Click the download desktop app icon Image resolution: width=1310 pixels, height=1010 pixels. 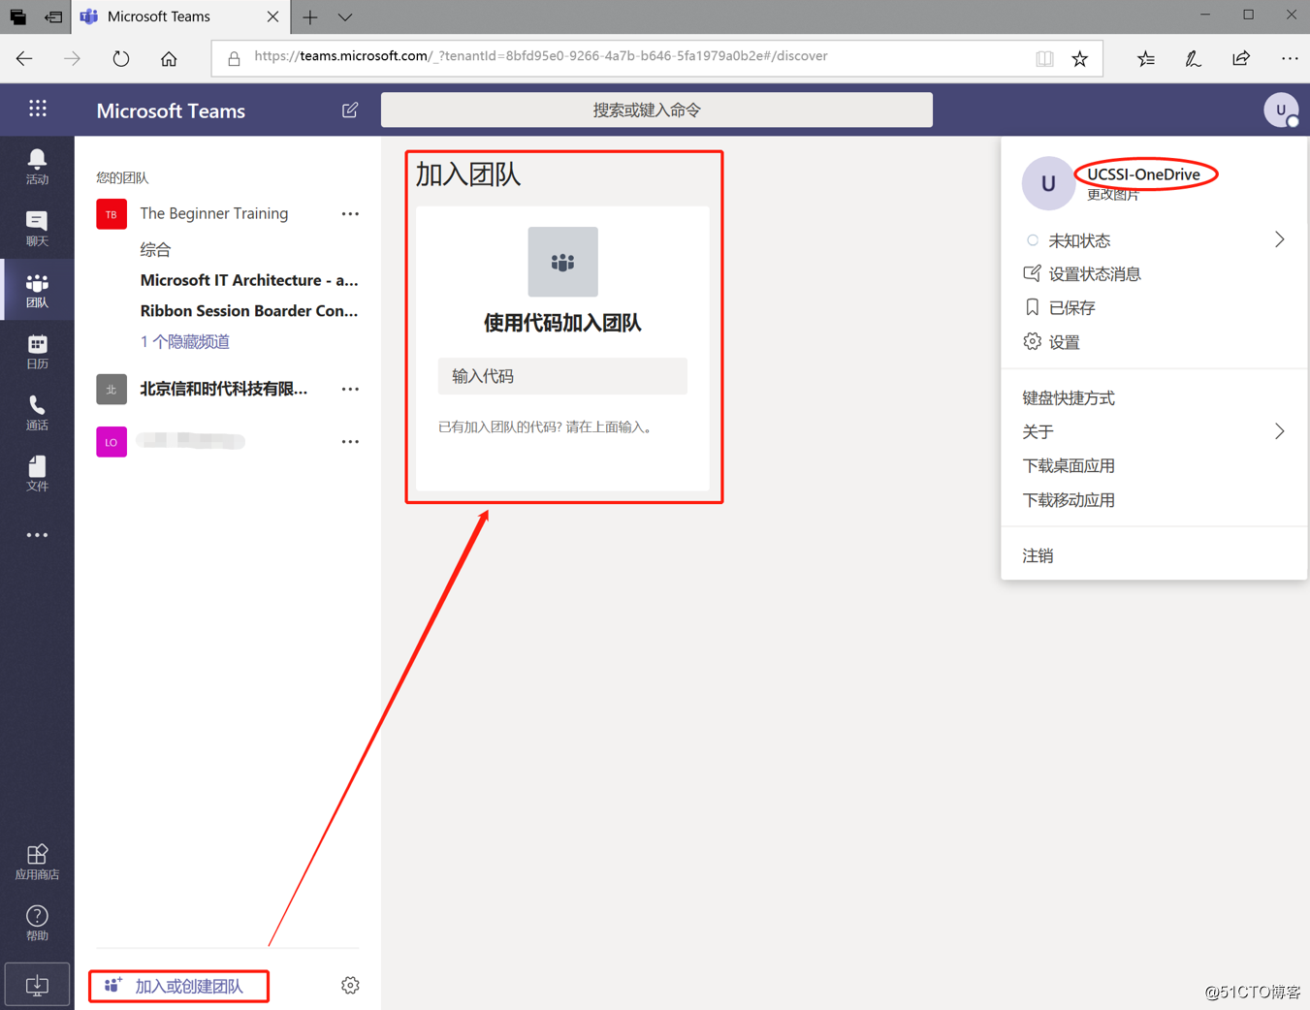pos(37,985)
